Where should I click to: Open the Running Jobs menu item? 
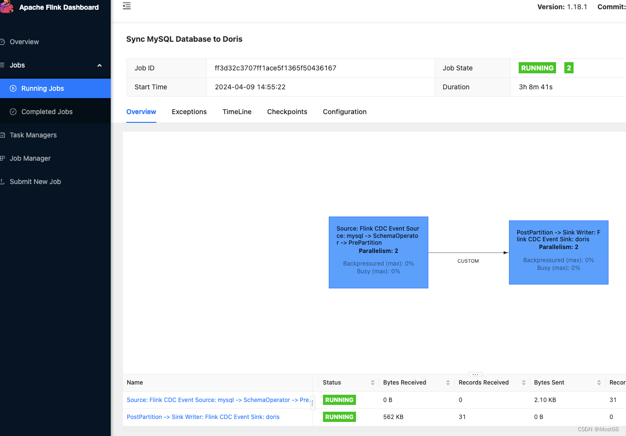tap(55, 88)
